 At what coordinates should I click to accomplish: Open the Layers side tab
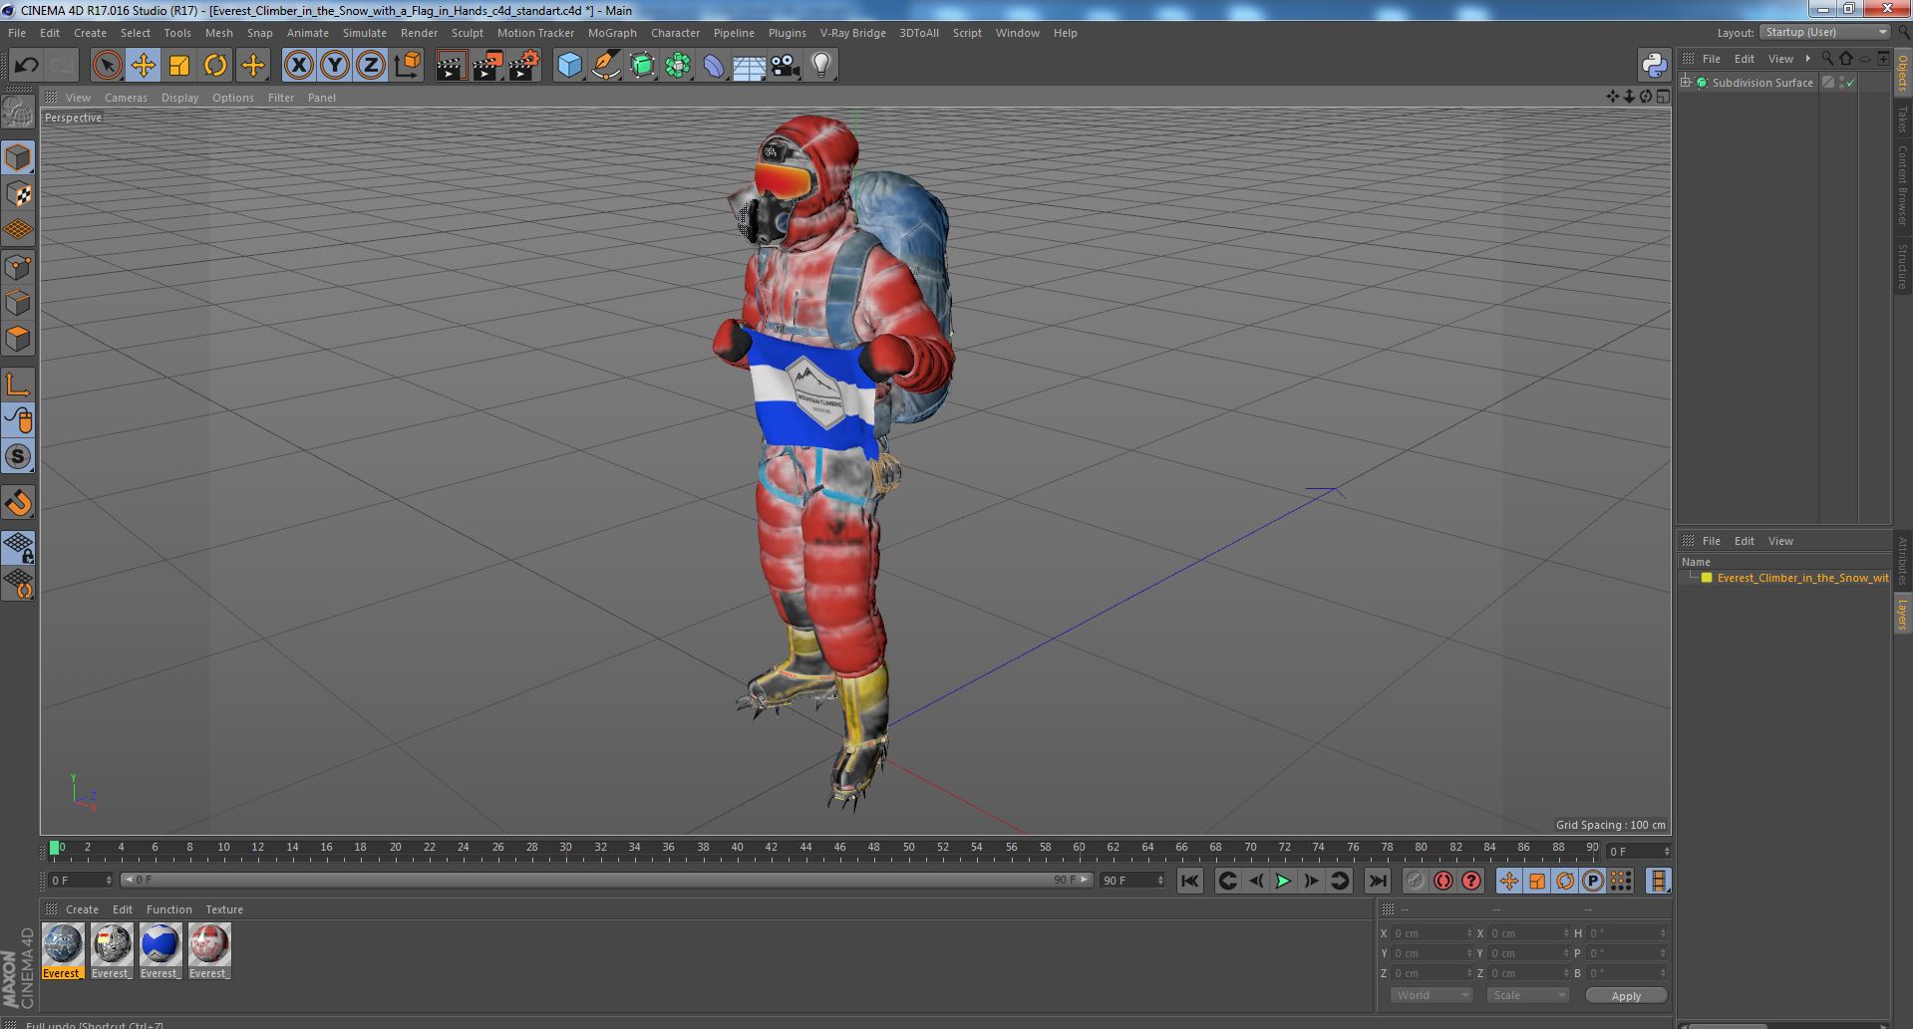pyautogui.click(x=1902, y=615)
